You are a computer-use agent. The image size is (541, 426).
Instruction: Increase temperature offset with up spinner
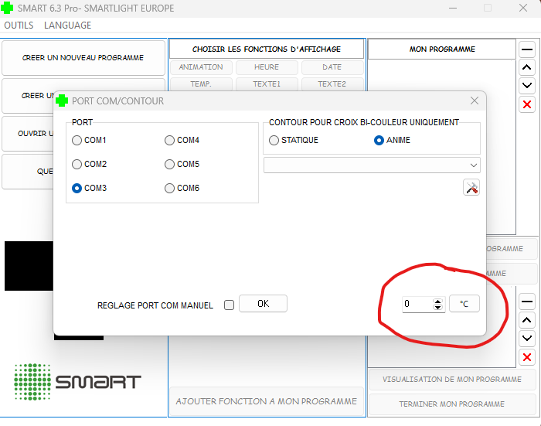(x=438, y=302)
